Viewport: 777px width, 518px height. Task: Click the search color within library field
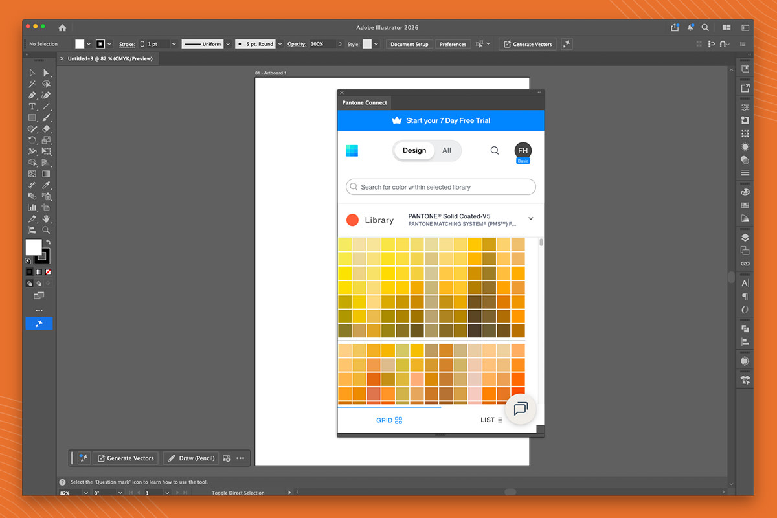point(441,187)
